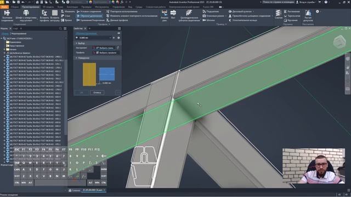Click Выбрать профили selector button
The height and width of the screenshot is (197, 351).
click(x=106, y=53)
